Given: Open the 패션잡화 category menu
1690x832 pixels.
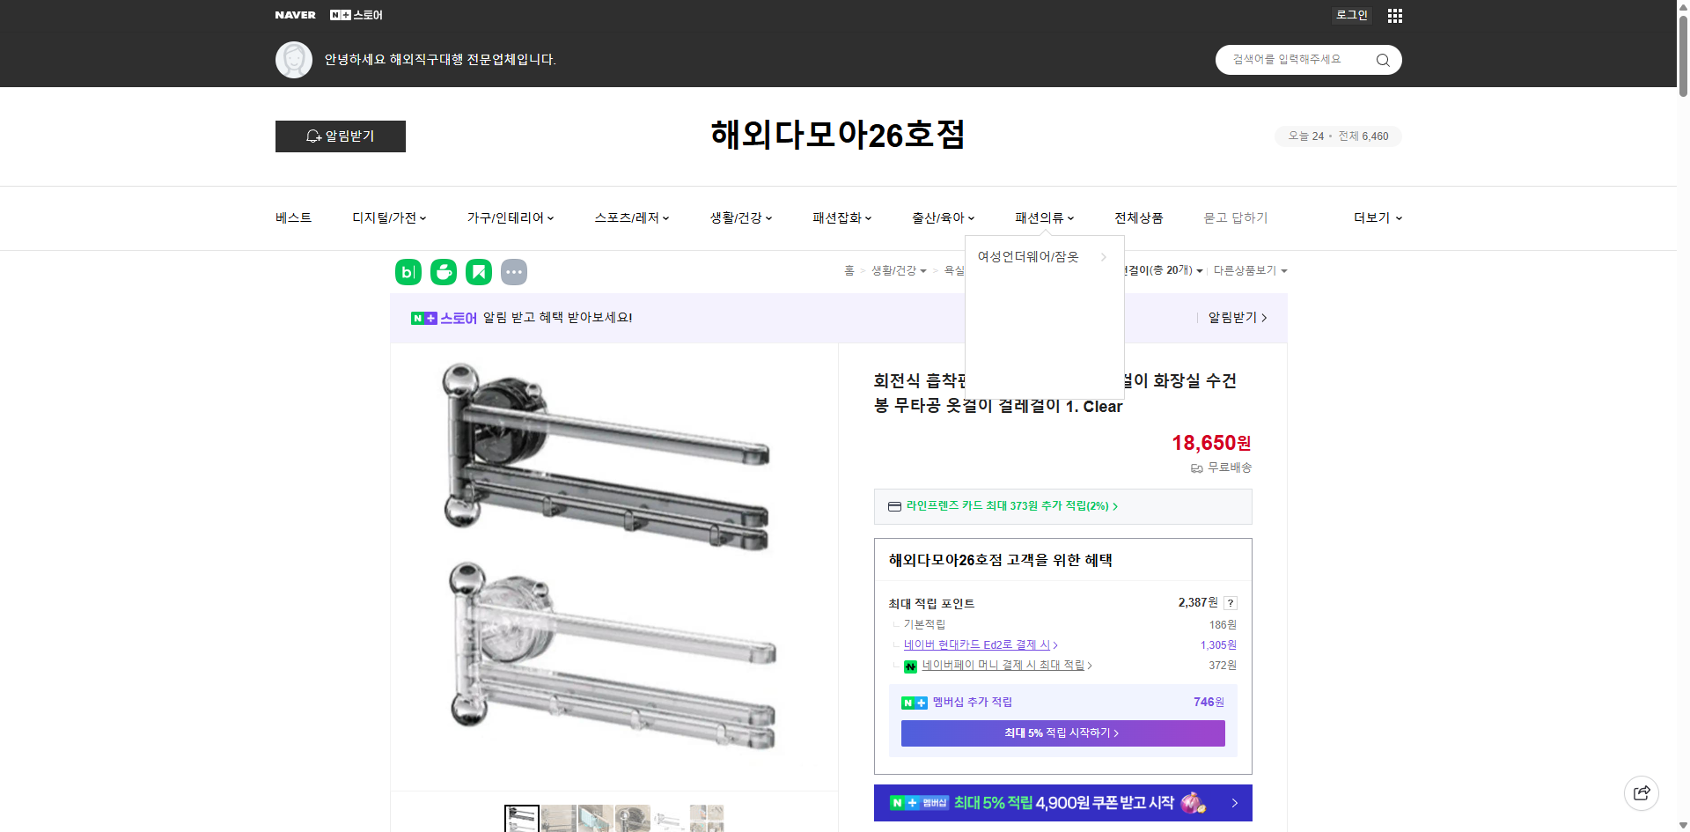Looking at the screenshot, I should (x=836, y=217).
